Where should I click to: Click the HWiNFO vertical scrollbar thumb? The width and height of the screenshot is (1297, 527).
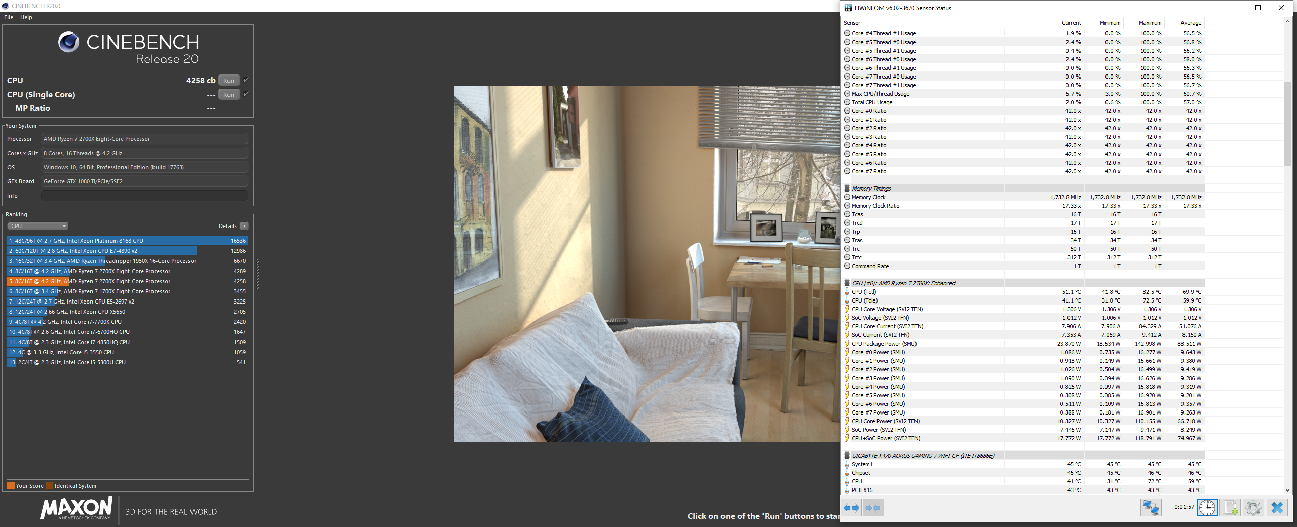click(1287, 124)
